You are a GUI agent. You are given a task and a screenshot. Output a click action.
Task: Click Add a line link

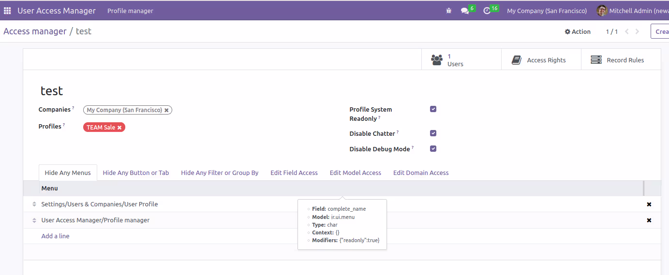(x=55, y=236)
